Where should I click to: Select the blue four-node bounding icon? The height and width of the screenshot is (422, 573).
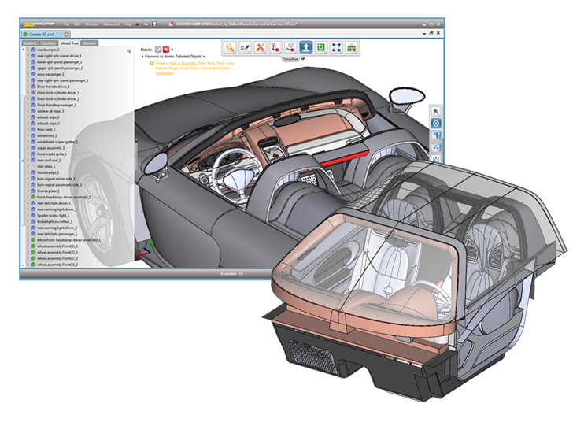point(336,47)
